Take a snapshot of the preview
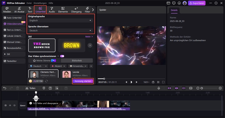The width and height of the screenshot is (225, 118). click(153, 82)
